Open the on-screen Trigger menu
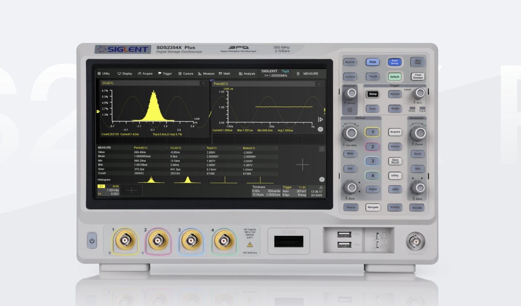The image size is (521, 306). coord(165,74)
